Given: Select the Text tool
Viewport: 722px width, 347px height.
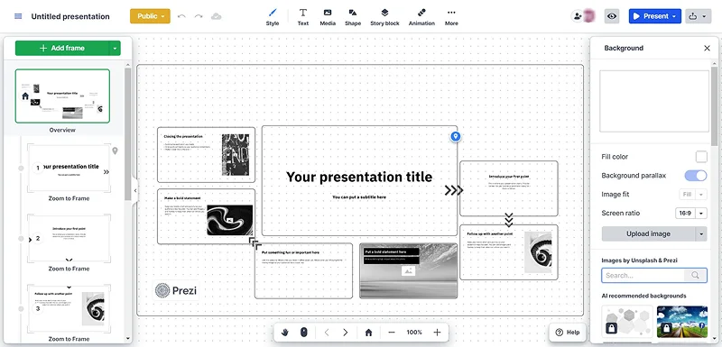Looking at the screenshot, I should click(303, 17).
